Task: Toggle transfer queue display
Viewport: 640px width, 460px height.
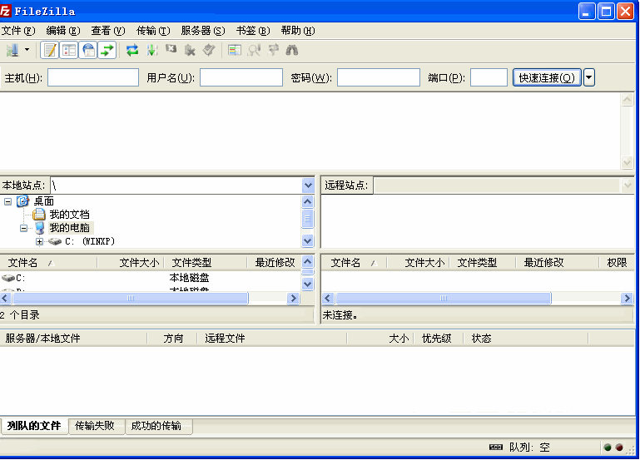Action: [x=107, y=50]
